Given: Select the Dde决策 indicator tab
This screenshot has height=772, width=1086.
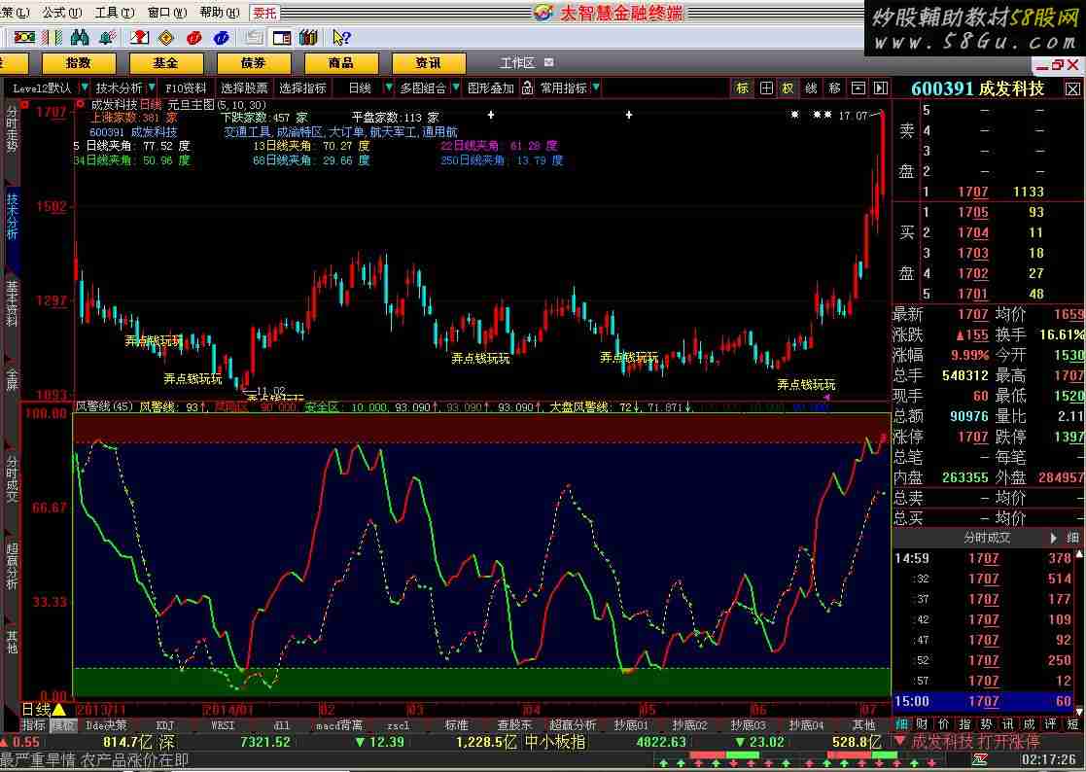Looking at the screenshot, I should [x=106, y=725].
